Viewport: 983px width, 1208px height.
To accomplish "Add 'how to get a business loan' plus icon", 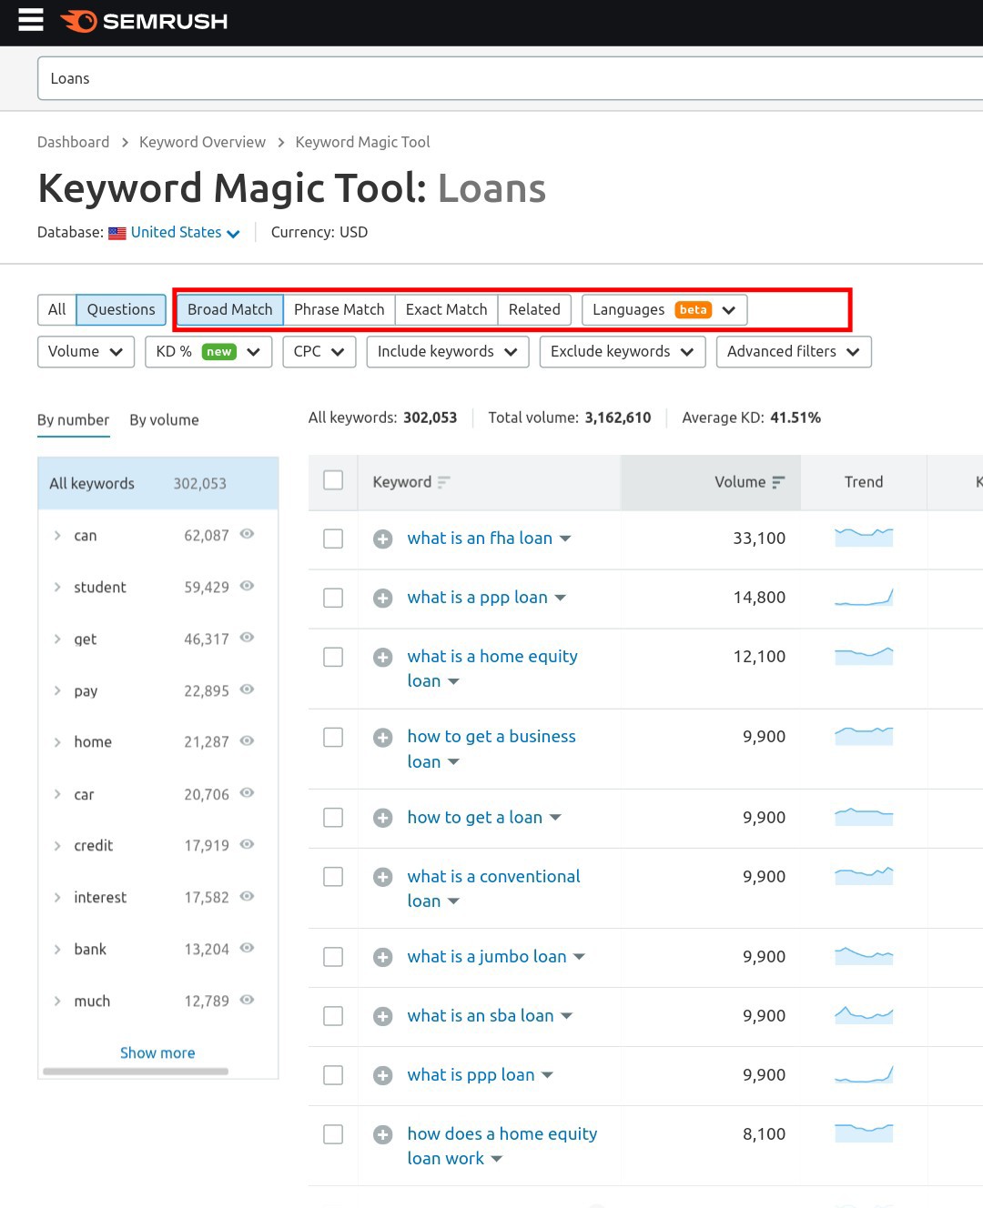I will pos(383,738).
